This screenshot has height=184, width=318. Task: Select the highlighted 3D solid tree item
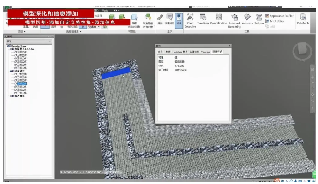pyautogui.click(x=22, y=83)
